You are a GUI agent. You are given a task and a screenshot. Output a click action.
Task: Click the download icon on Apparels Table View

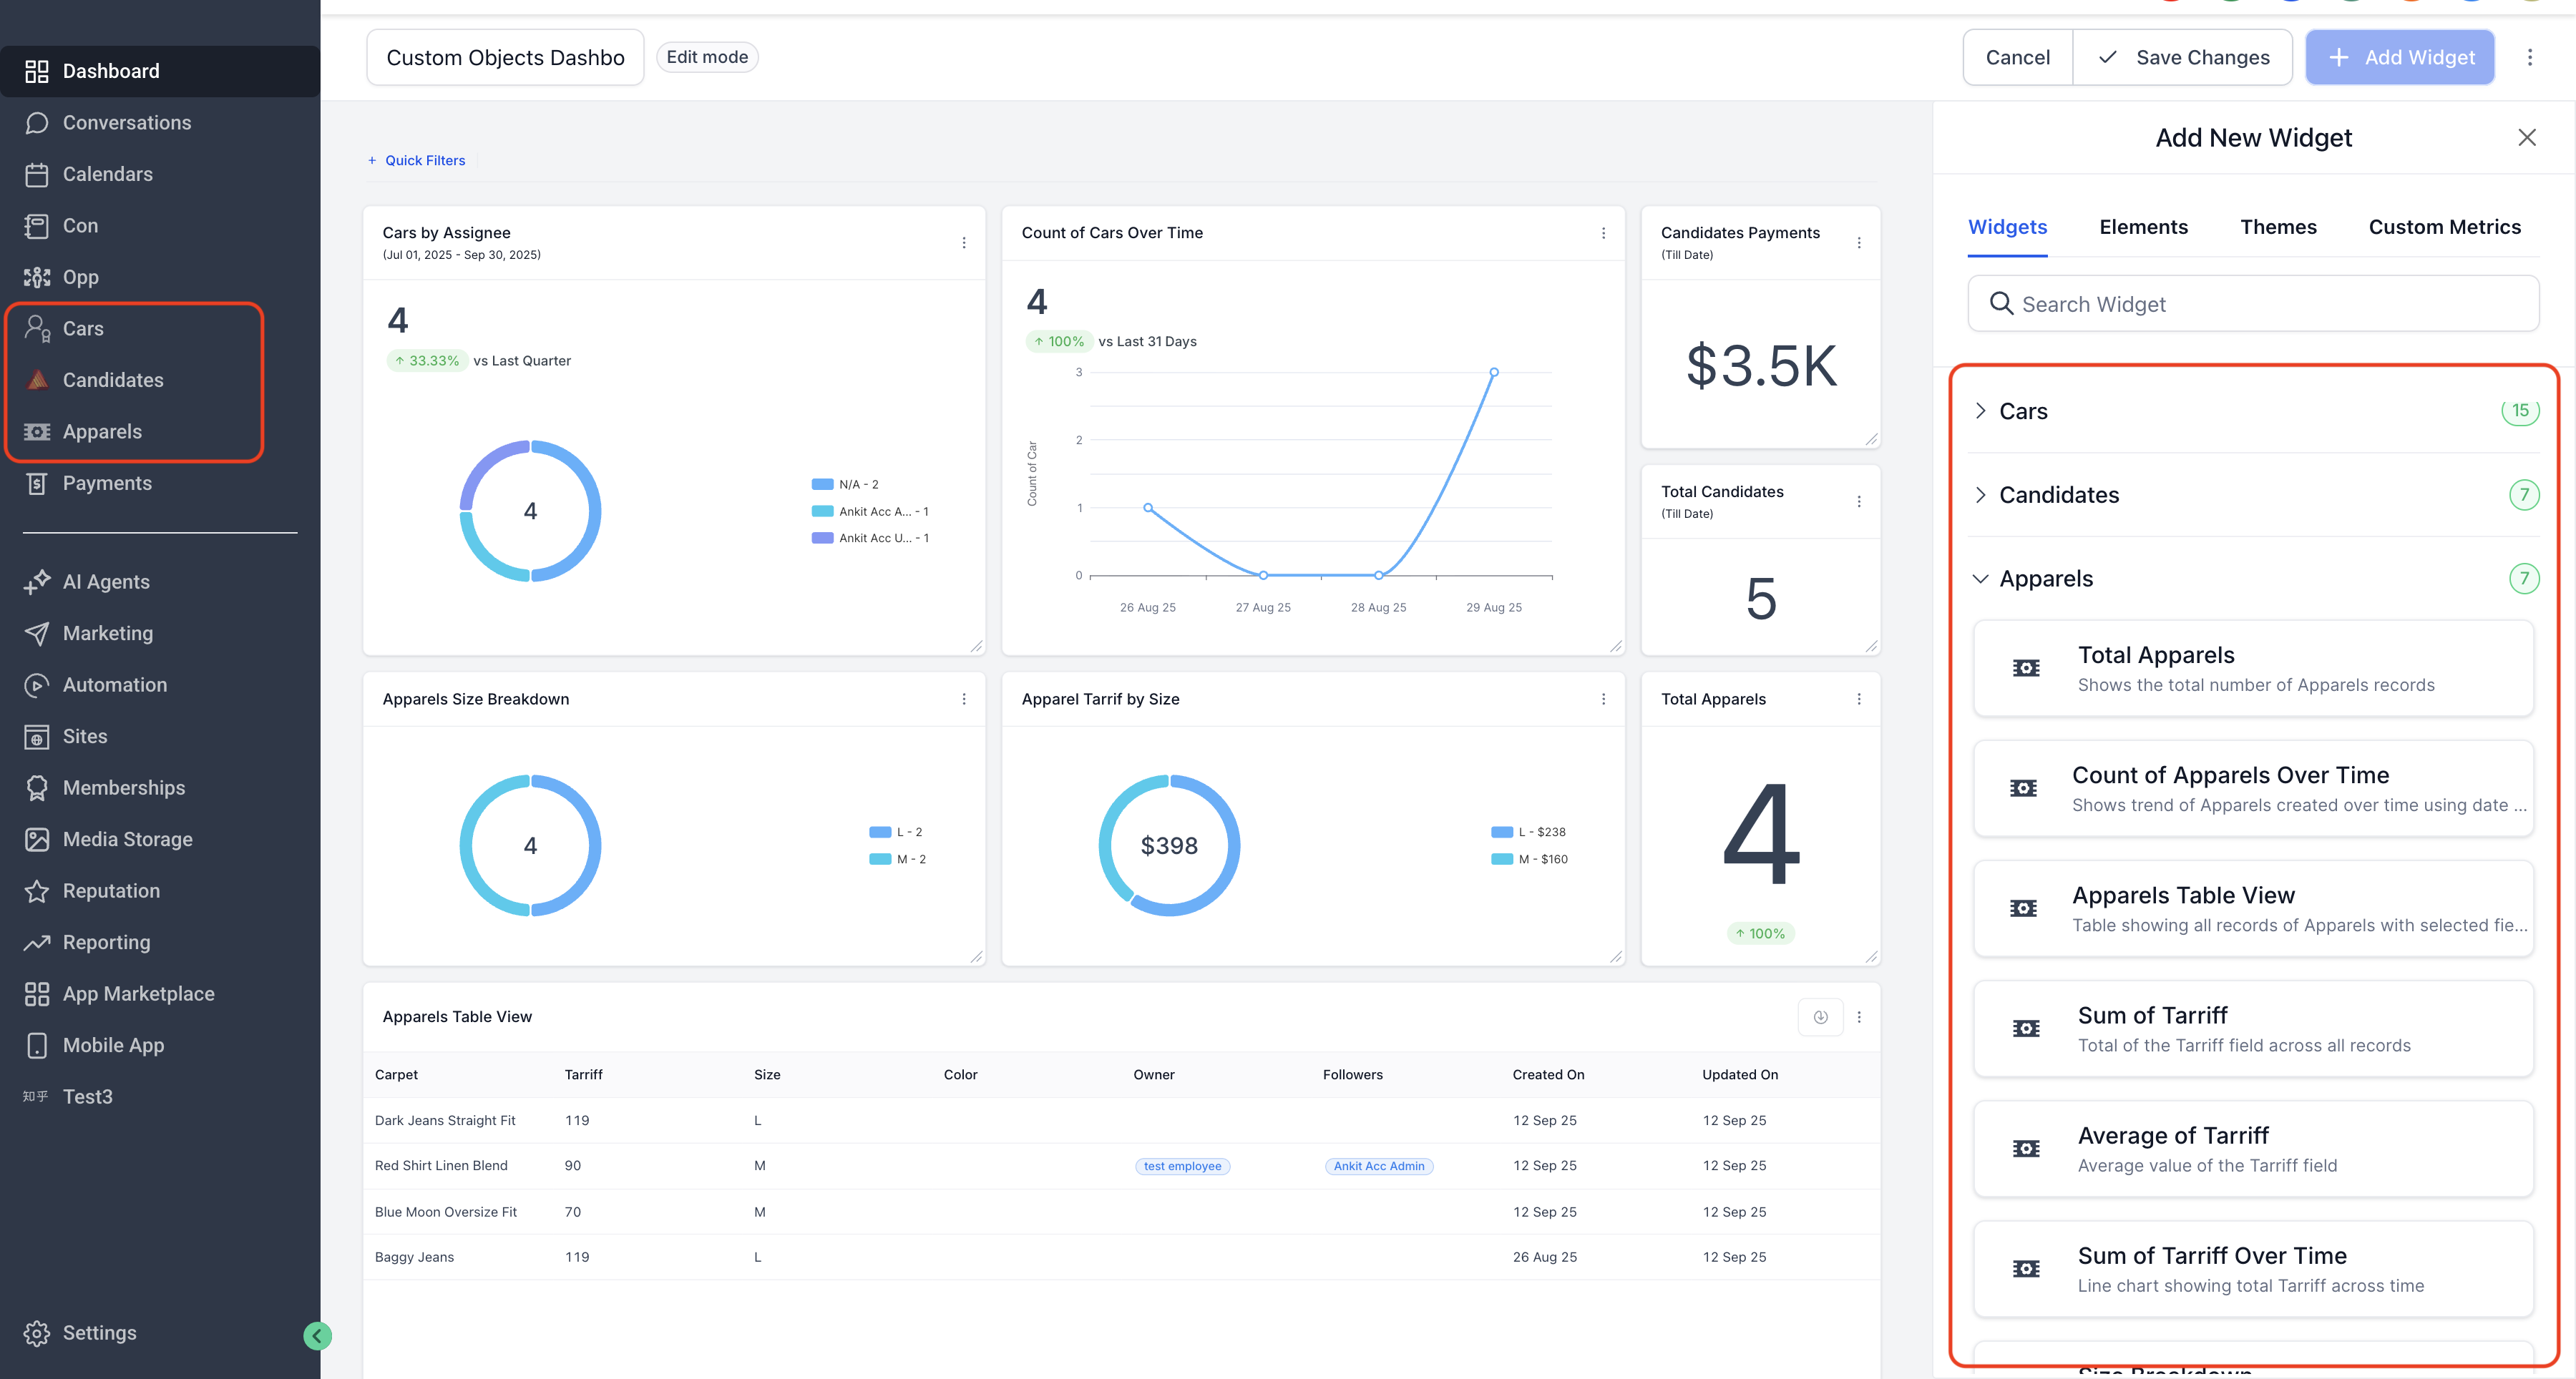tap(1820, 1017)
